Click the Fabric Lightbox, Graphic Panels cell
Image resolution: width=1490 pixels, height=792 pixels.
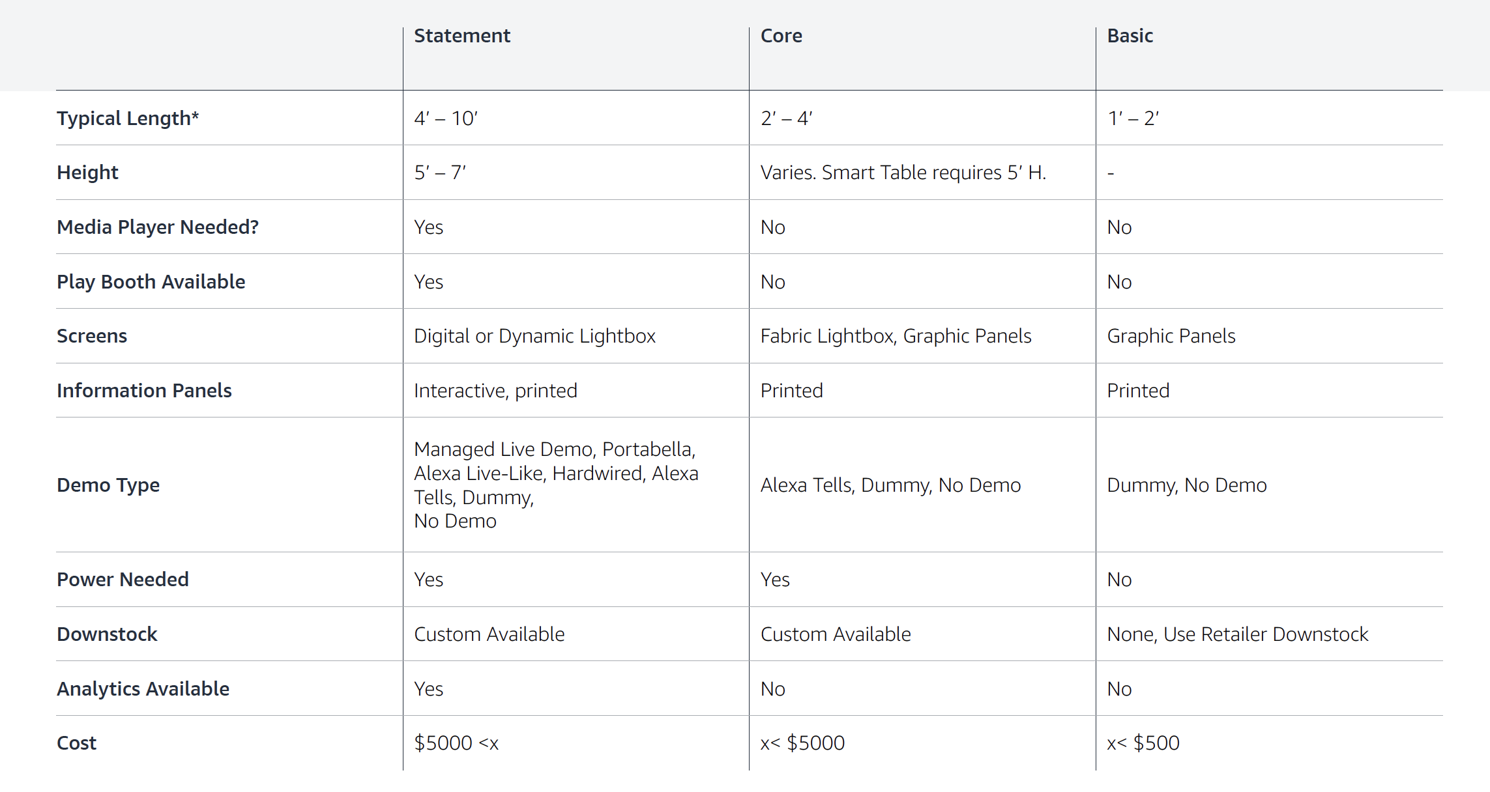pyautogui.click(x=896, y=336)
